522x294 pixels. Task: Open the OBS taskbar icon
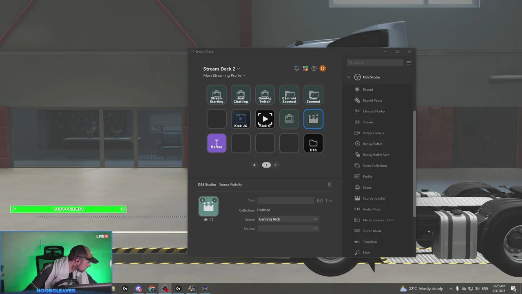point(165,289)
